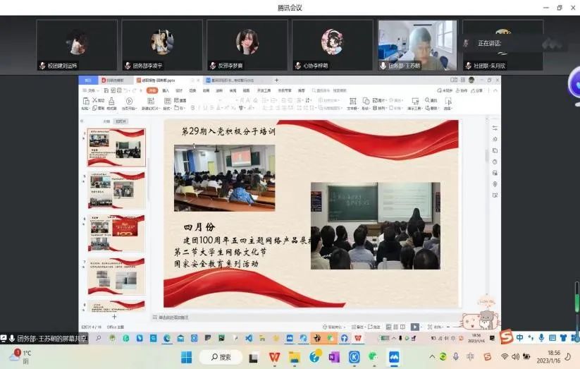
Task: Open the 文件 menu dropdown in WPS
Action: coord(92,90)
